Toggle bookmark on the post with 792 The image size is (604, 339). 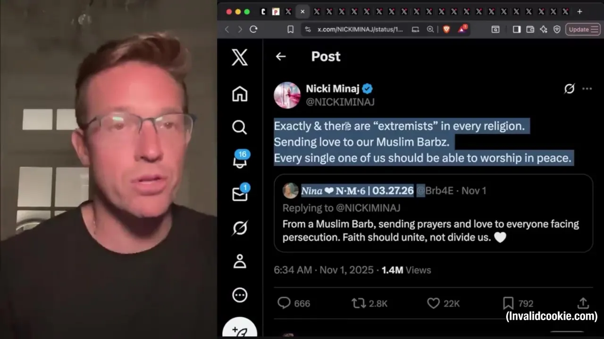[x=518, y=303]
